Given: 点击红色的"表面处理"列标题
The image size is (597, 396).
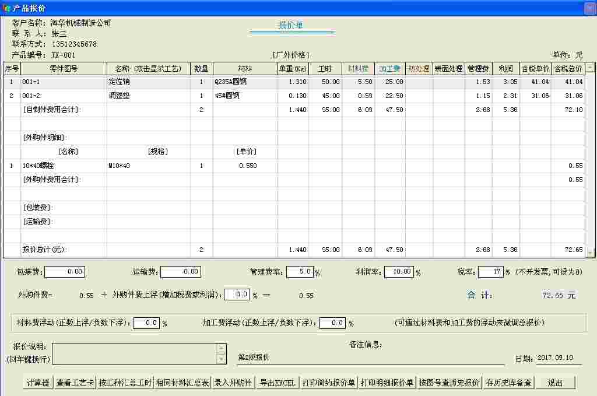Looking at the screenshot, I should (x=450, y=68).
